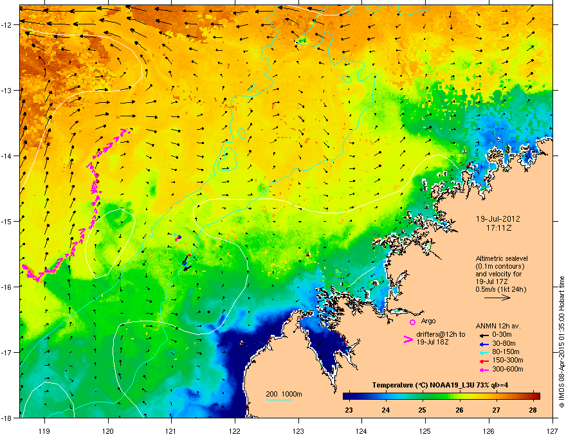Screen dimensions: 566x437
Task: Click the mooring current arrows near 121.2E 15.6S
Action: point(187,262)
